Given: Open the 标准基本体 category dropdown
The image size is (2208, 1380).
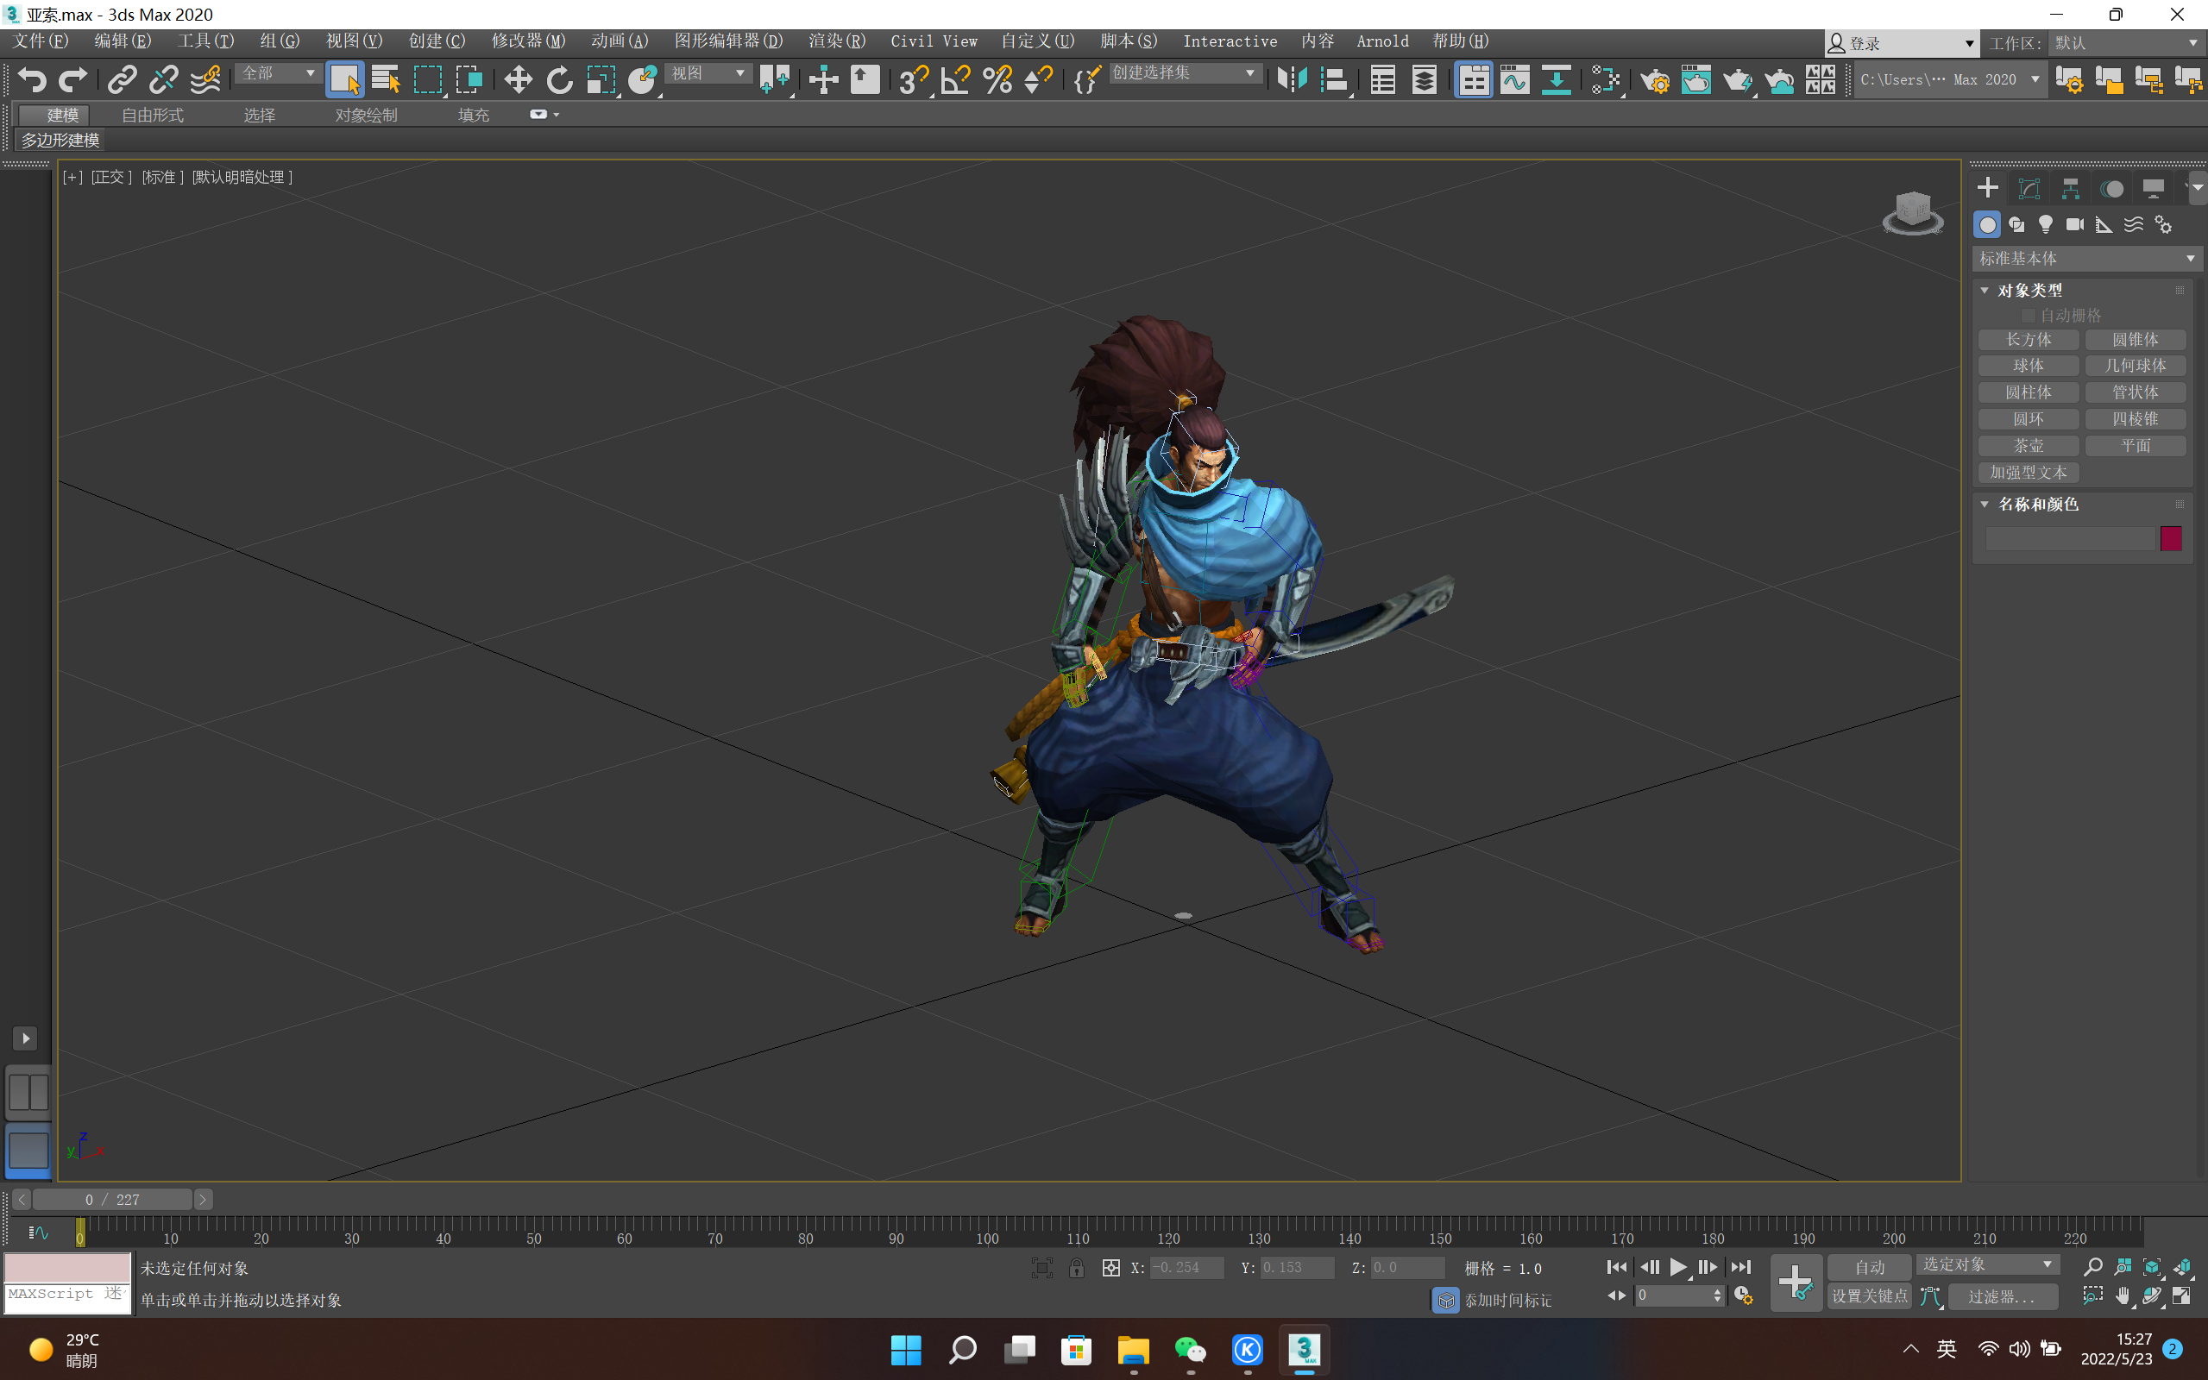Looking at the screenshot, I should [x=2085, y=260].
